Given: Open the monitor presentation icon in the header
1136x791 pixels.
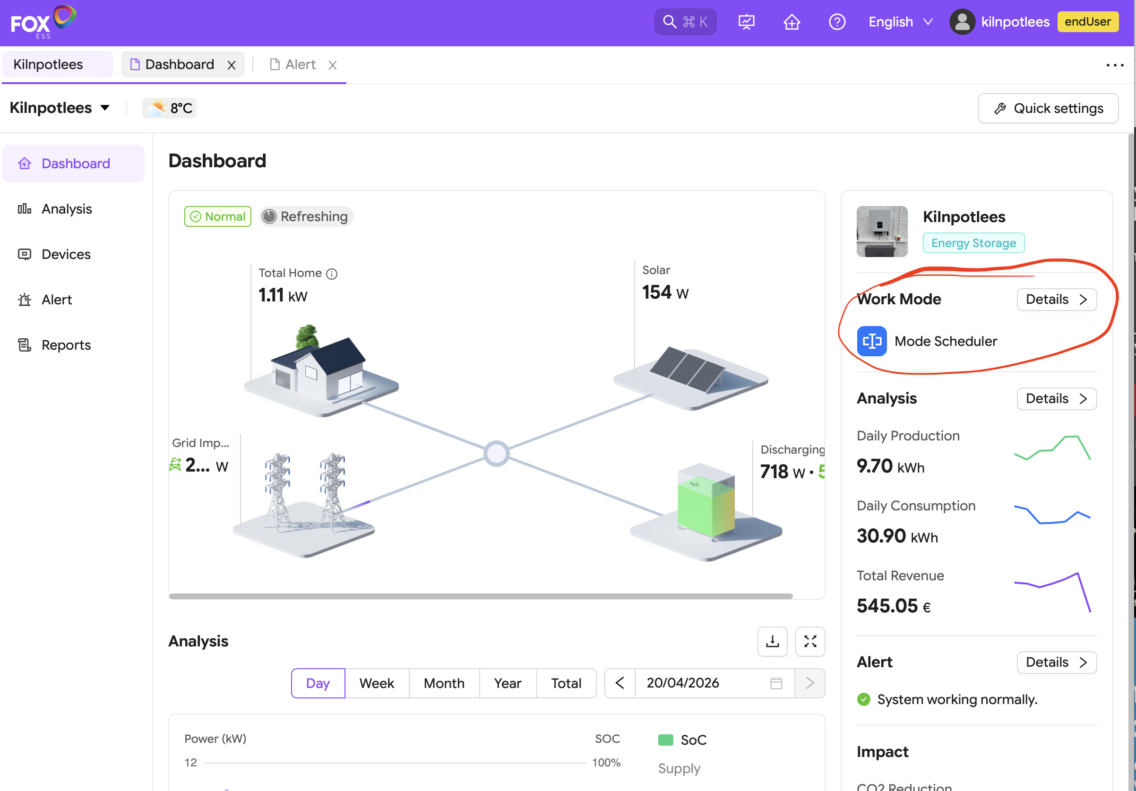Looking at the screenshot, I should [x=746, y=22].
